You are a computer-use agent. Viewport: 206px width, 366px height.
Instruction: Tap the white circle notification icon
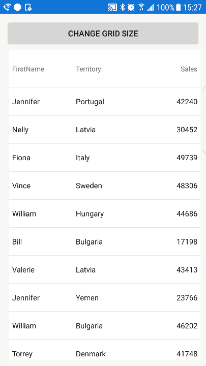[x=17, y=7]
